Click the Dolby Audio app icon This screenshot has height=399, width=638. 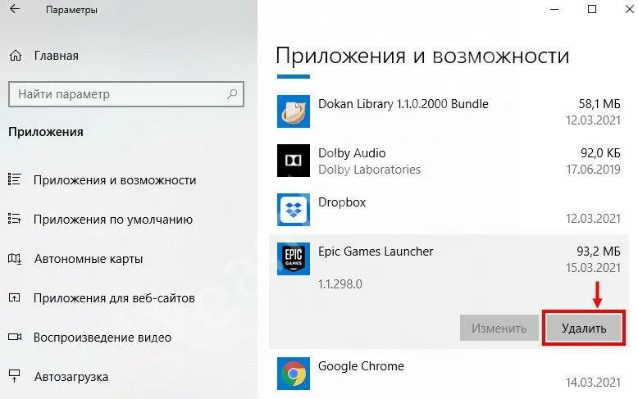click(294, 161)
